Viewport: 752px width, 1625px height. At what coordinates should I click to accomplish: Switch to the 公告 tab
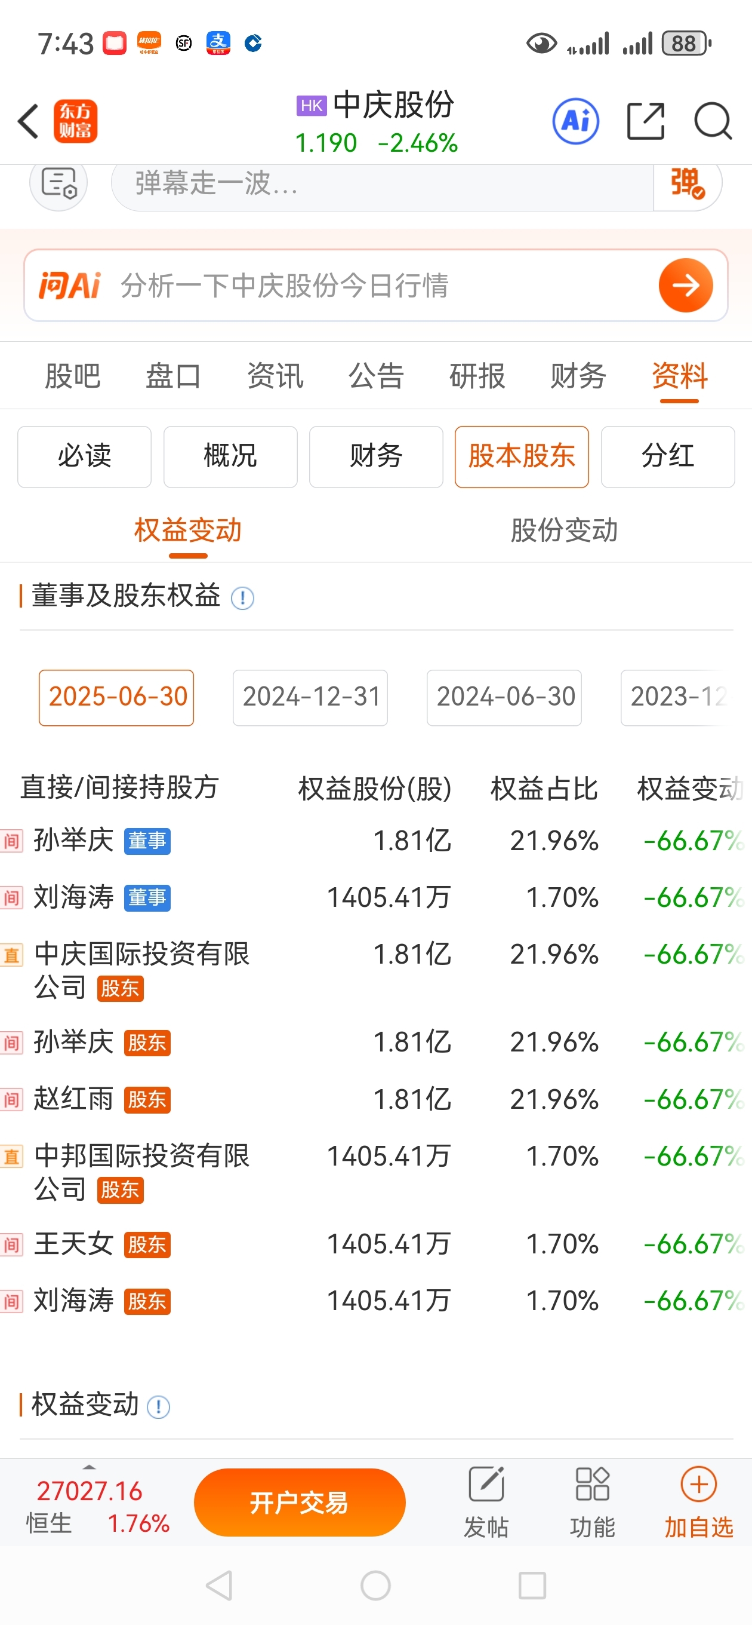tap(377, 376)
